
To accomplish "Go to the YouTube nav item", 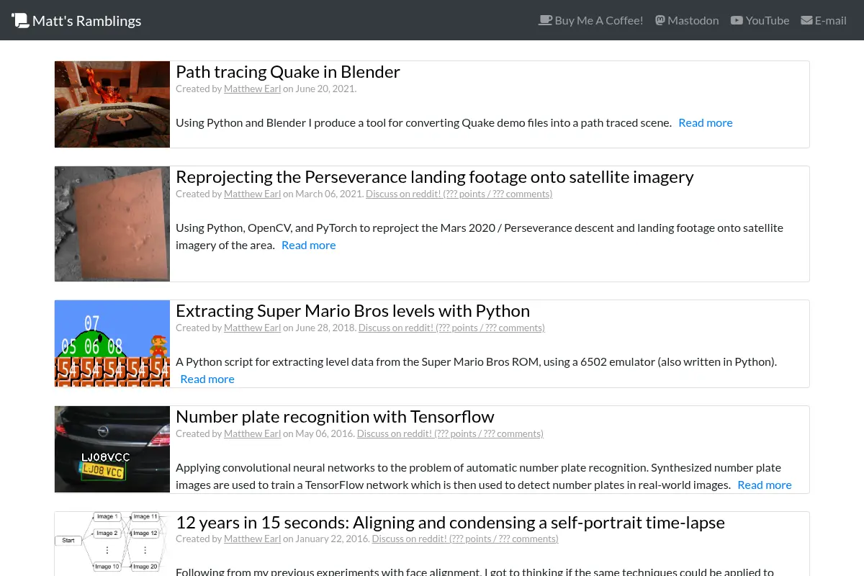I will click(760, 20).
